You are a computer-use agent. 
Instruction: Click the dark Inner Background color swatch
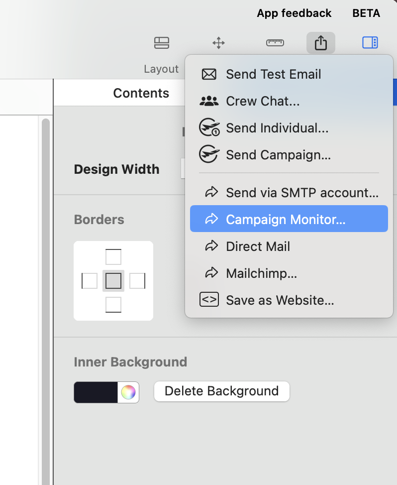(x=96, y=392)
